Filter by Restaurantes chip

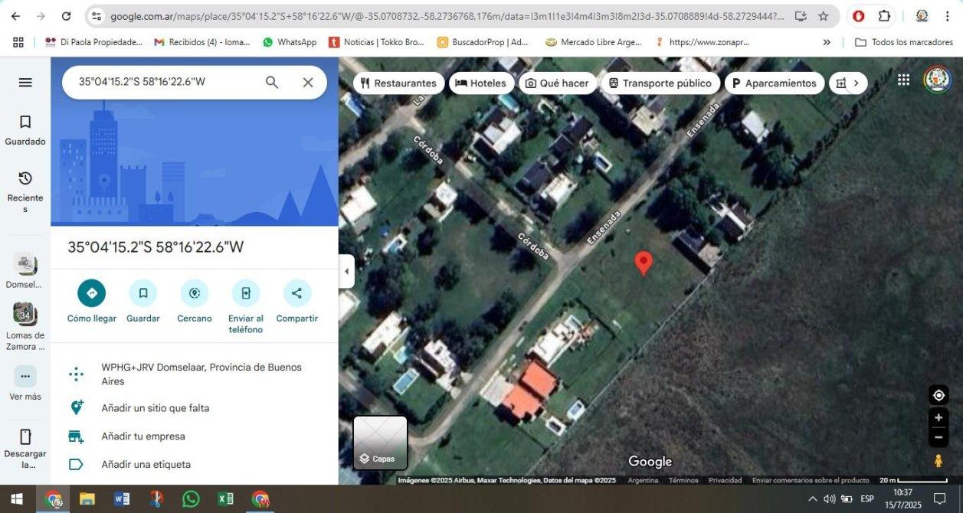coord(398,83)
